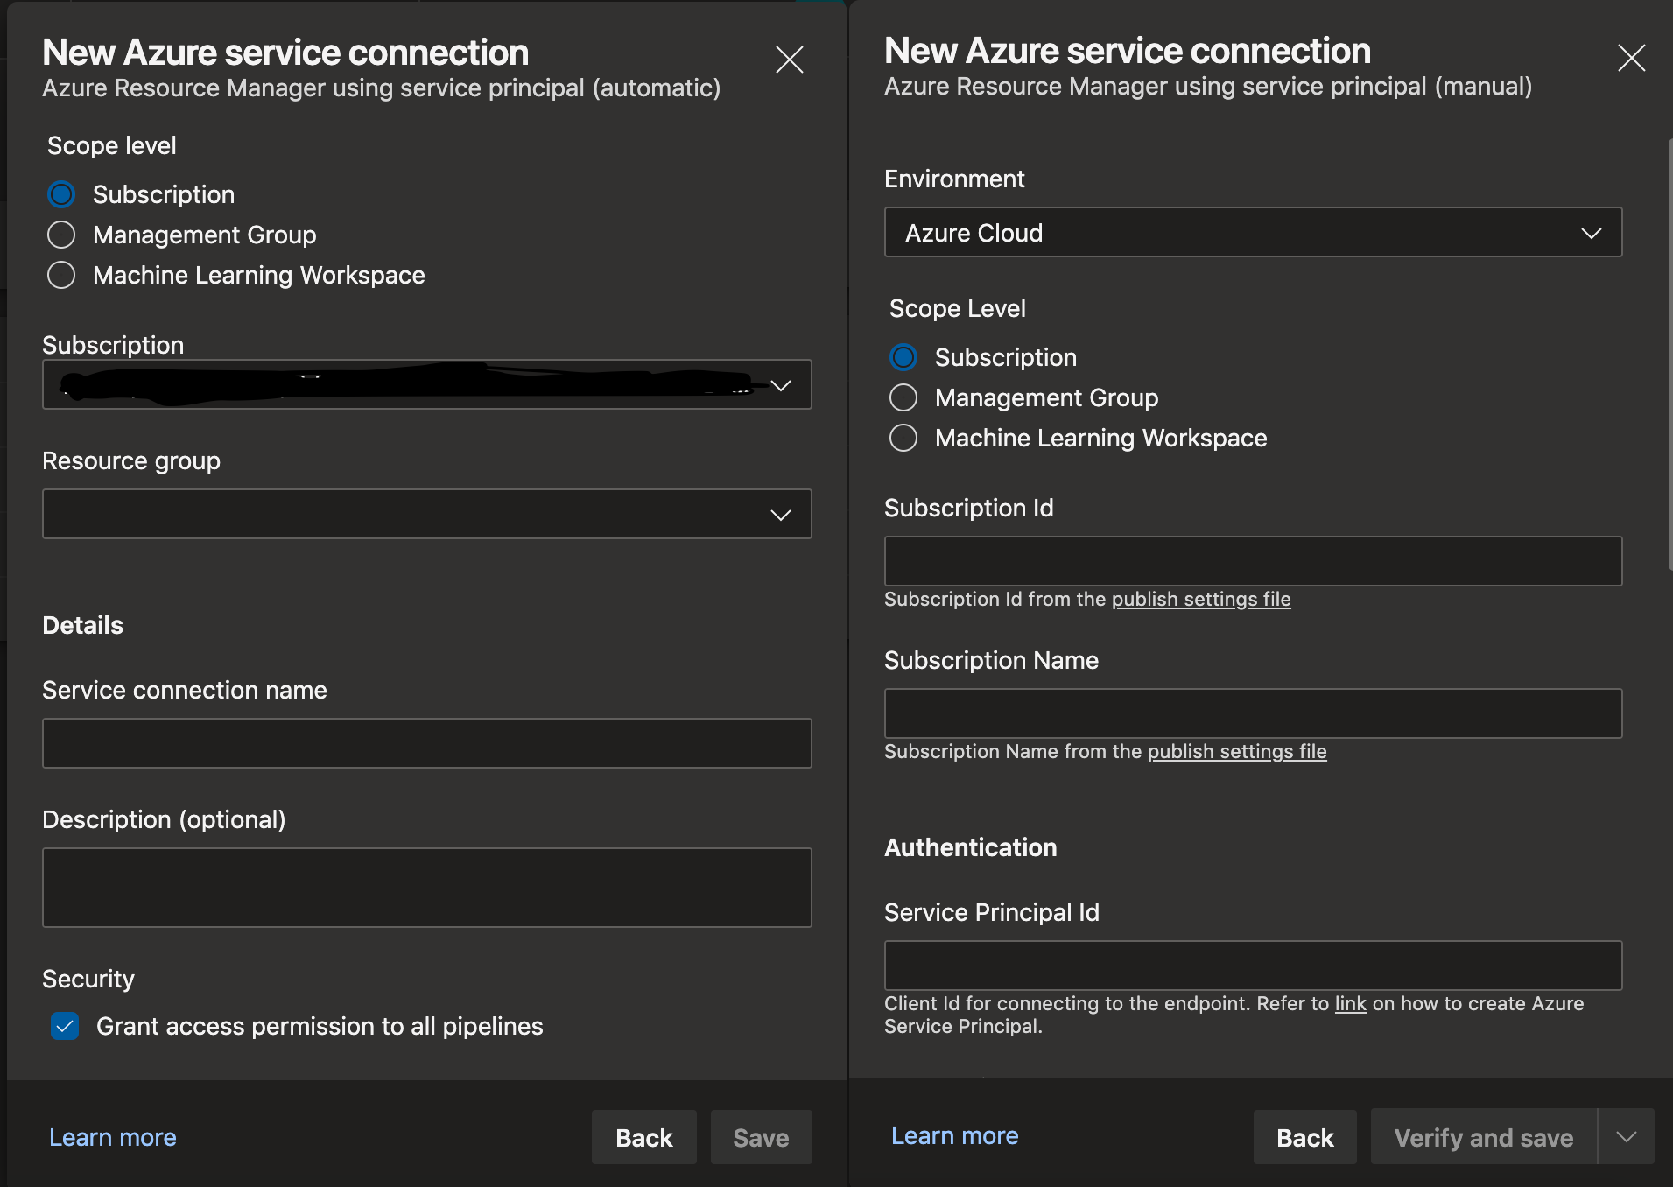Click the Subscription Id input field
Viewport: 1673px width, 1187px height.
coord(1253,561)
